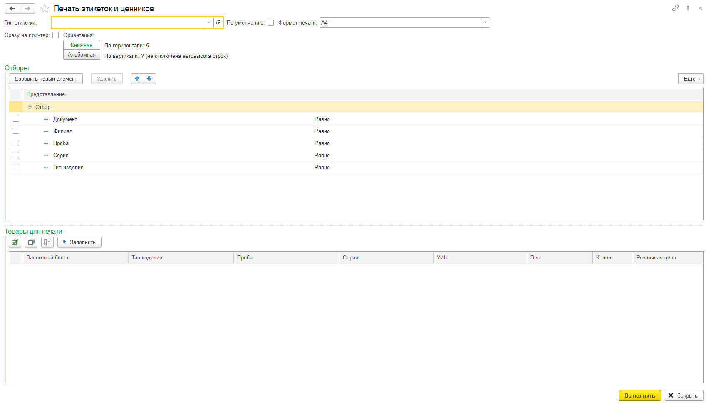Select the Серия filter row text
This screenshot has height=405, width=711.
61,156
